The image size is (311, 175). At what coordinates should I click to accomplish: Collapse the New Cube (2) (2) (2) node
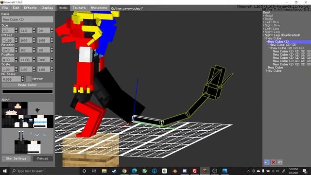coord(270,48)
